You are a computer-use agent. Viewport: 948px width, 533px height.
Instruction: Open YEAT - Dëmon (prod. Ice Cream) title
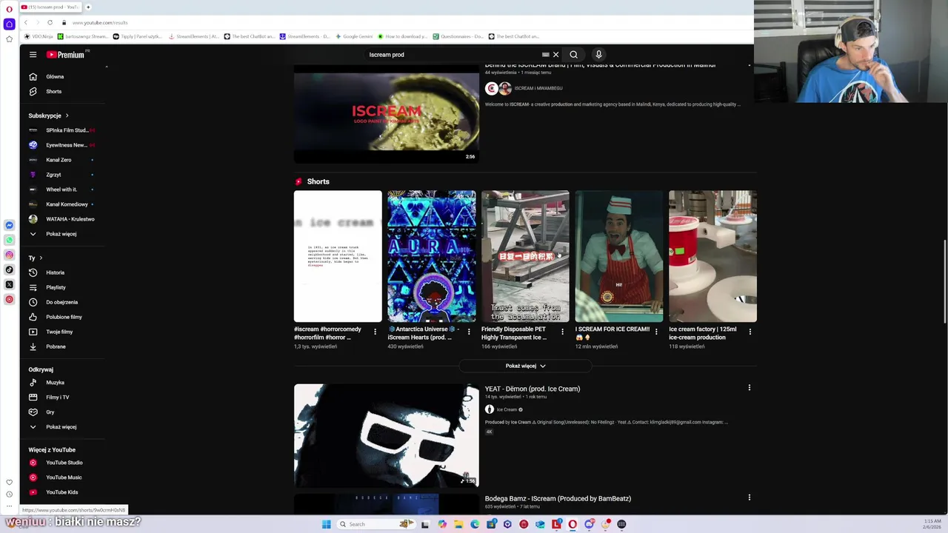533,389
